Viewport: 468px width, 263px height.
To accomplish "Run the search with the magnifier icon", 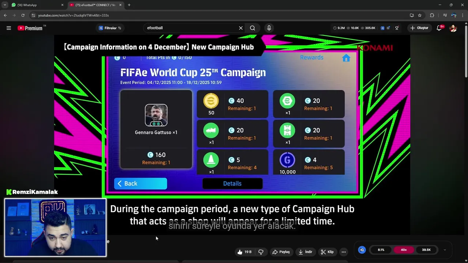I will pos(253,28).
